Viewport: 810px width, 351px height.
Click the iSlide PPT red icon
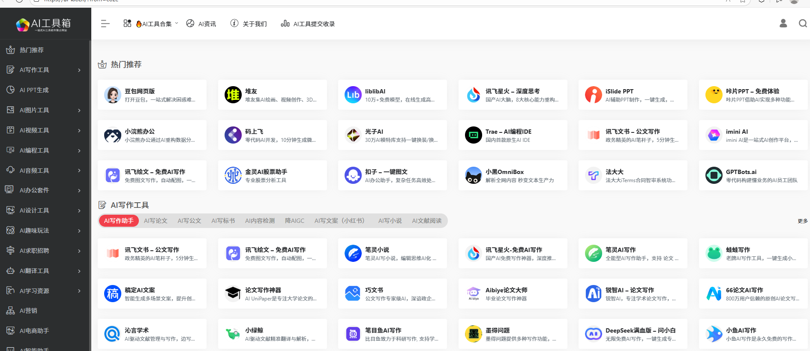594,95
